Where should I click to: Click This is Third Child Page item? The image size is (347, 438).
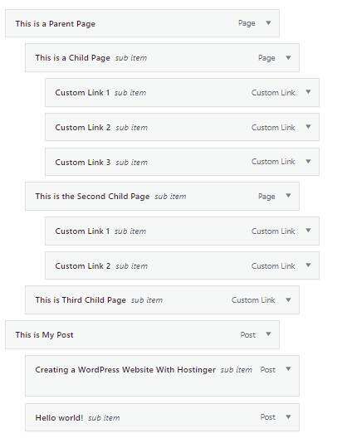[x=162, y=300]
